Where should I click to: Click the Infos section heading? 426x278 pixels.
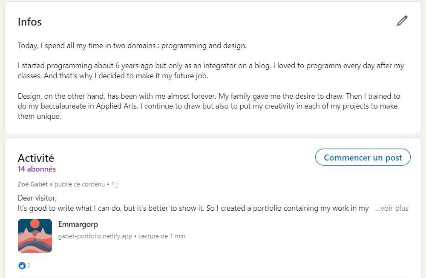(x=29, y=22)
